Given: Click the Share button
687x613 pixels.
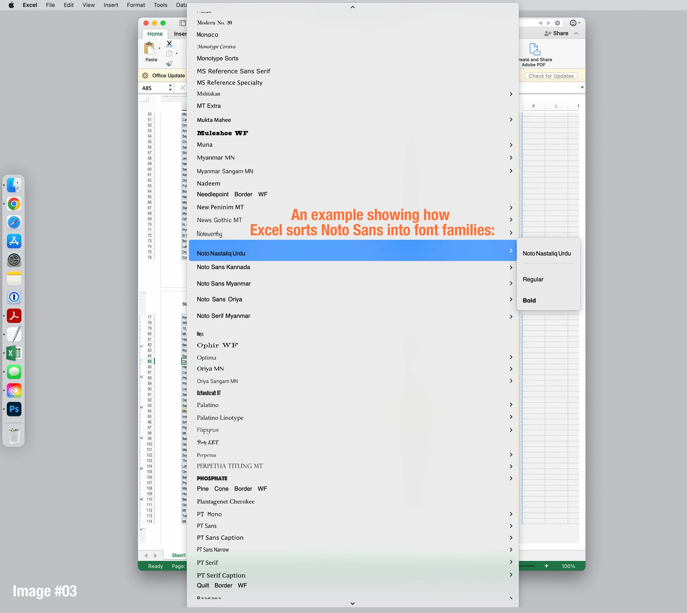Looking at the screenshot, I should (556, 33).
